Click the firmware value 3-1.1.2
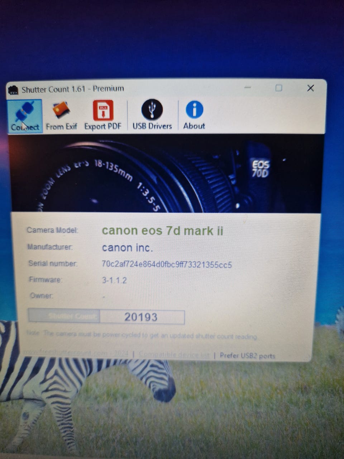The height and width of the screenshot is (459, 344). click(x=114, y=280)
